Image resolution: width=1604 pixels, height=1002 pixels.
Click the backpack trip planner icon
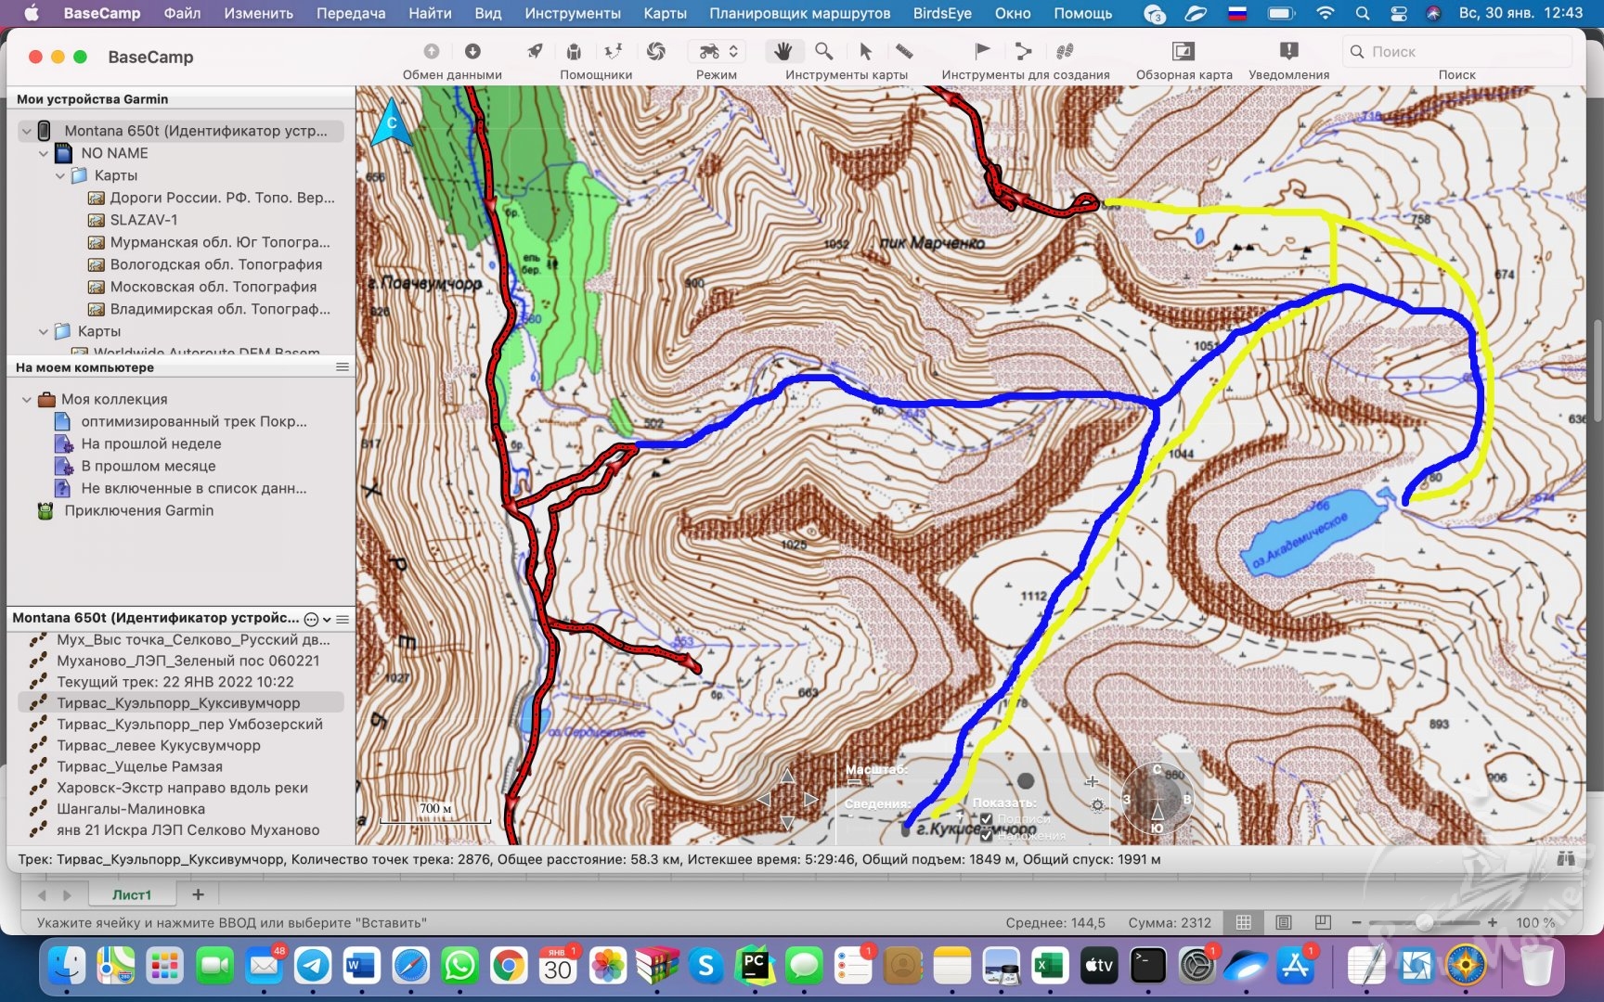click(x=574, y=51)
